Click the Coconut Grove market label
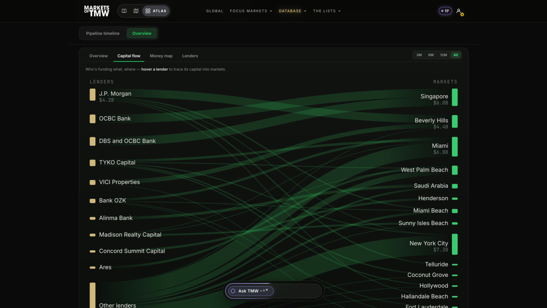 pos(428,275)
